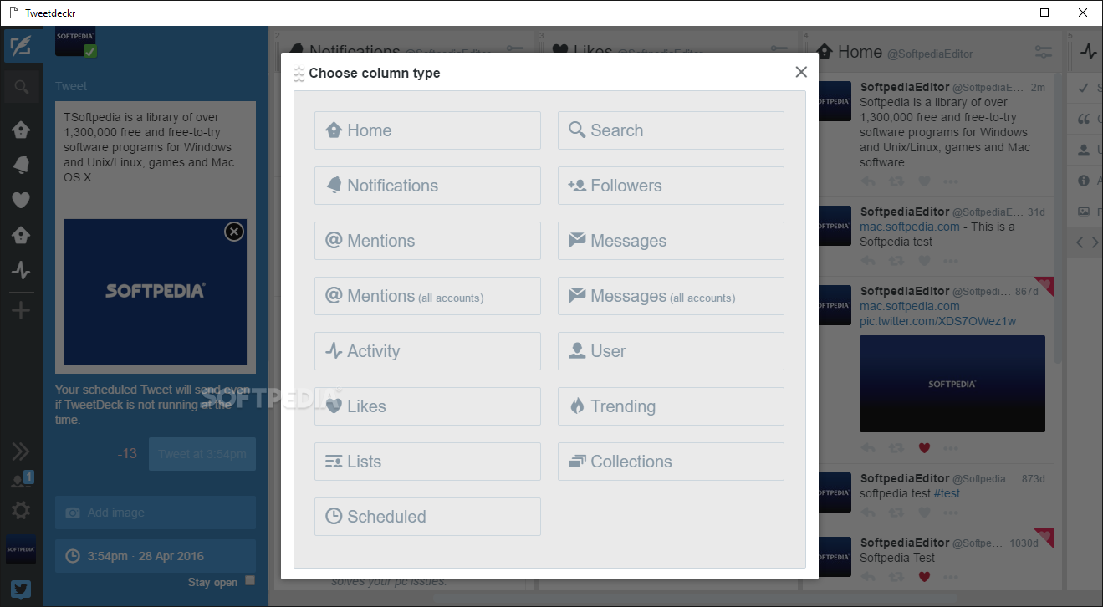Retweet the 867d tweet

(896, 448)
